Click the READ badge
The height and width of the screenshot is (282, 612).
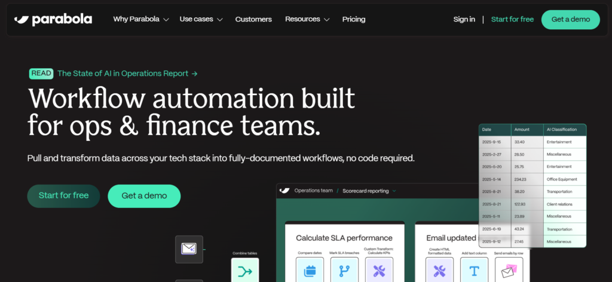41,73
